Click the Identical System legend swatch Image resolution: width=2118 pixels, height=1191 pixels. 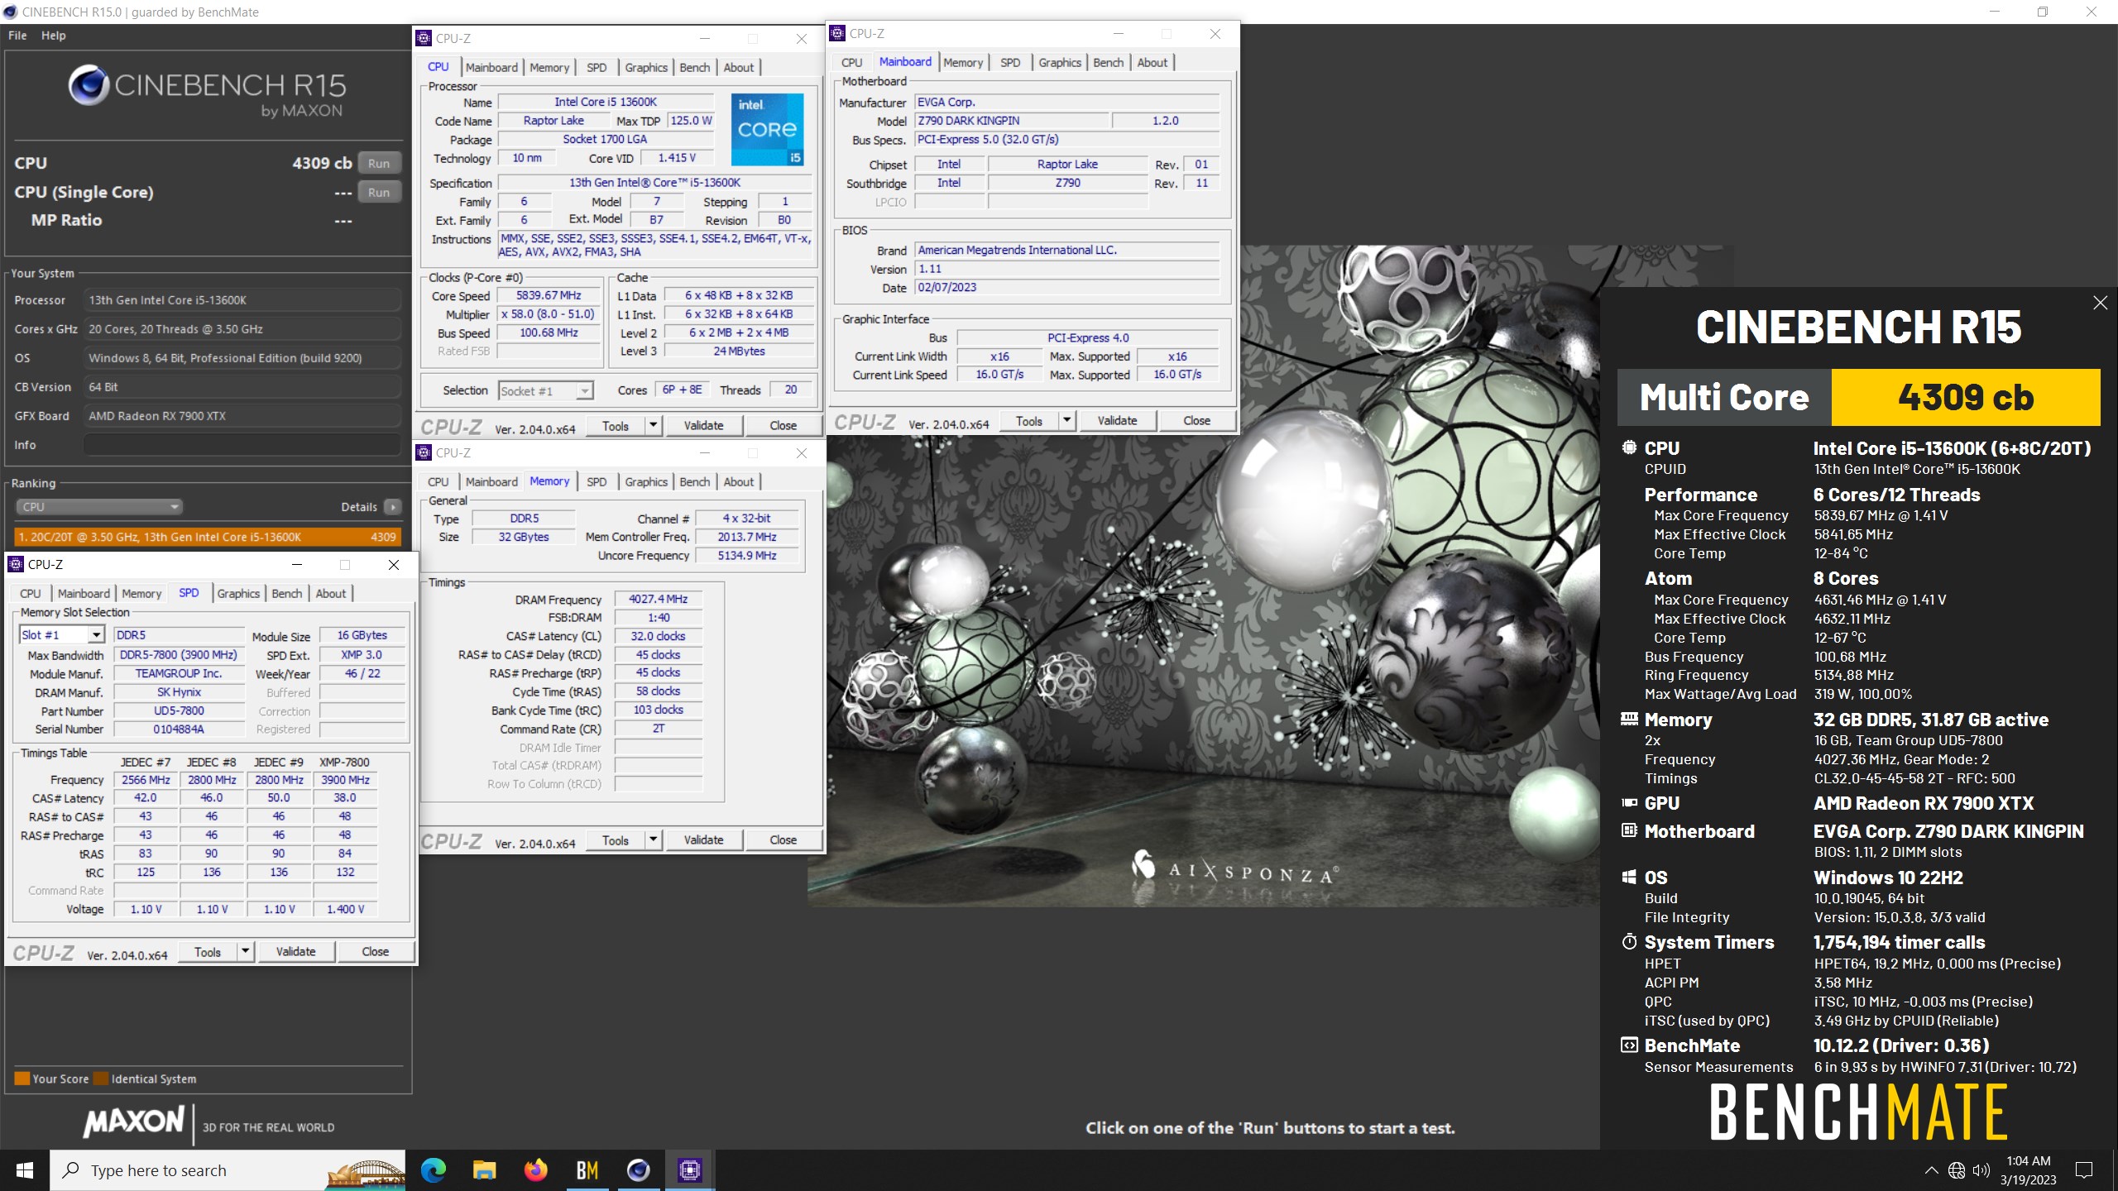click(101, 1079)
